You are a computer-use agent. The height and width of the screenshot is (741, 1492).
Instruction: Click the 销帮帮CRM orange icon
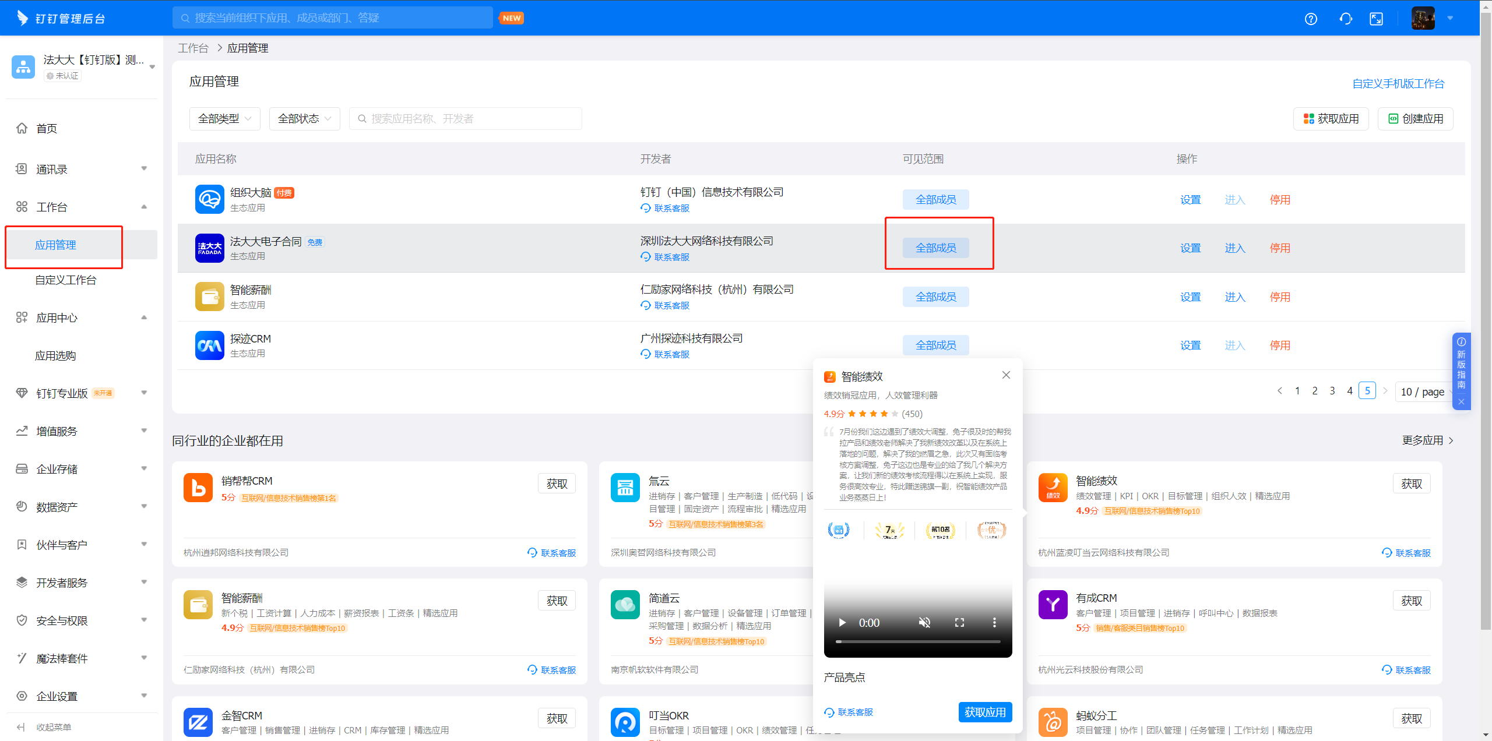coord(198,488)
